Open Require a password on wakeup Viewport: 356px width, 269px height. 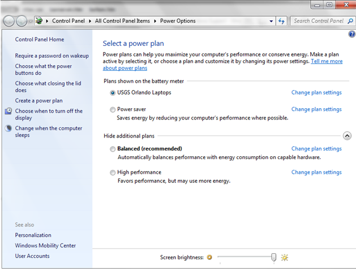click(52, 55)
